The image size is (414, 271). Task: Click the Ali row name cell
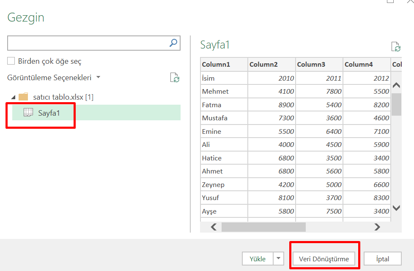[224, 144]
